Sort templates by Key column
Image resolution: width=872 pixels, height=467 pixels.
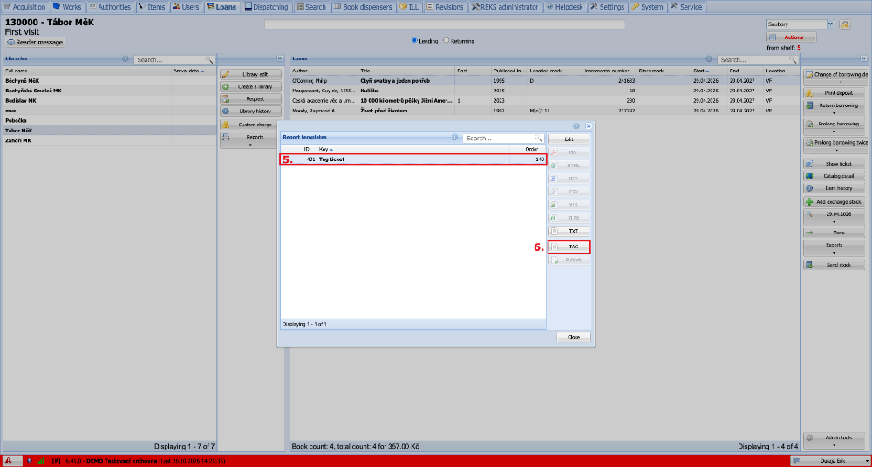click(x=412, y=150)
